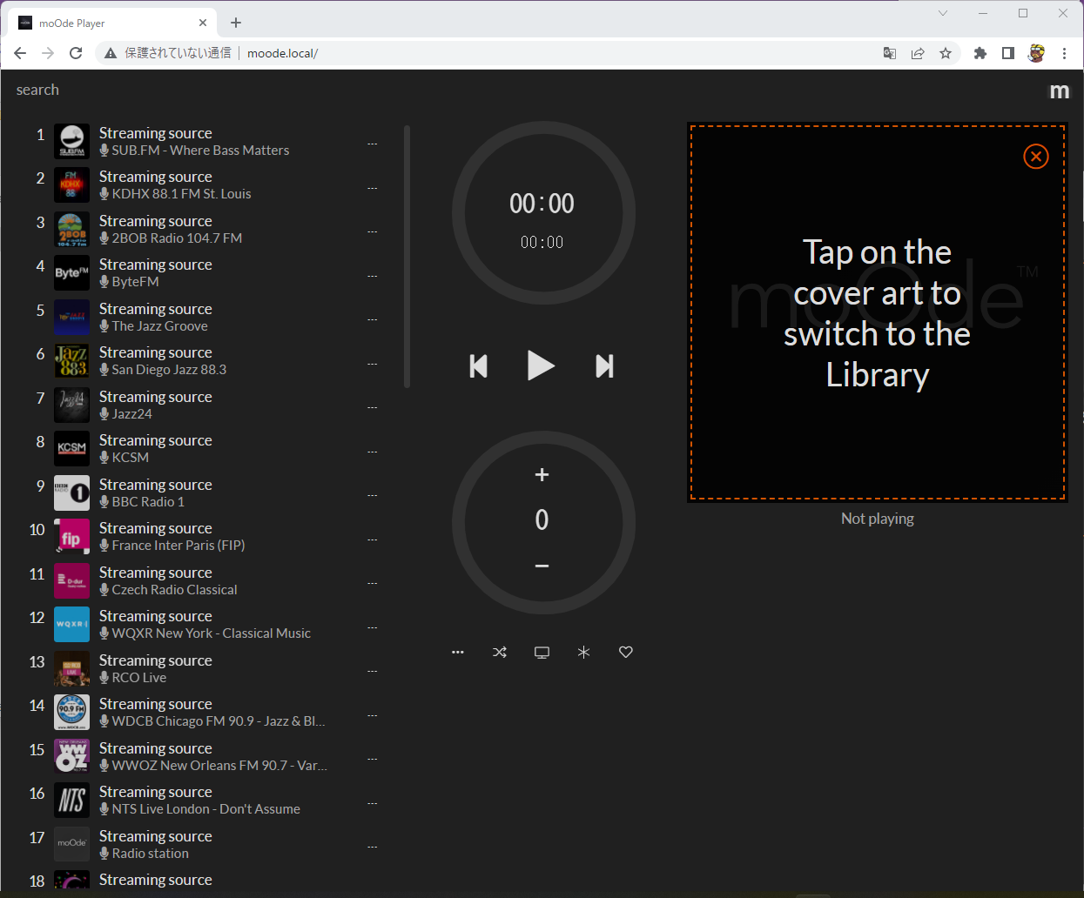Click the WQXR station logo

click(71, 625)
